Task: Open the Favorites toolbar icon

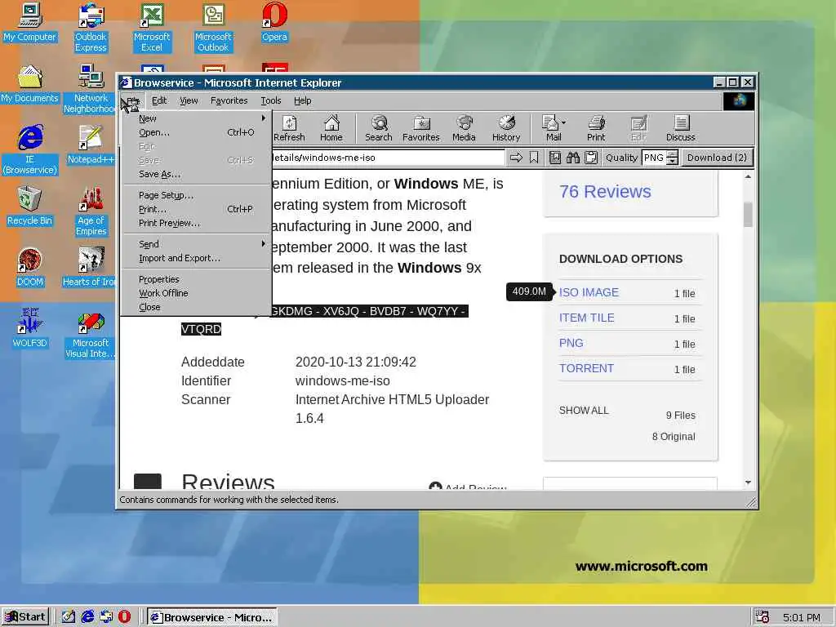Action: (x=420, y=128)
